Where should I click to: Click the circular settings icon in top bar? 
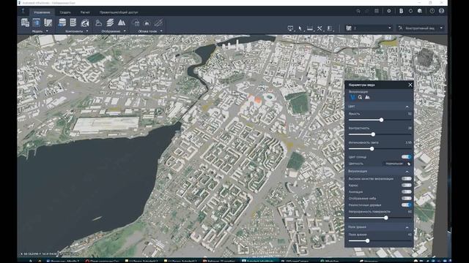389,11
